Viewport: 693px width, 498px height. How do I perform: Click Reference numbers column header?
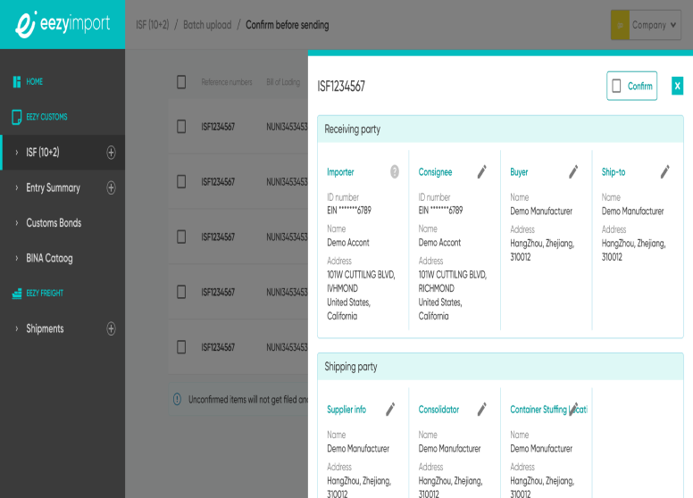pos(227,82)
